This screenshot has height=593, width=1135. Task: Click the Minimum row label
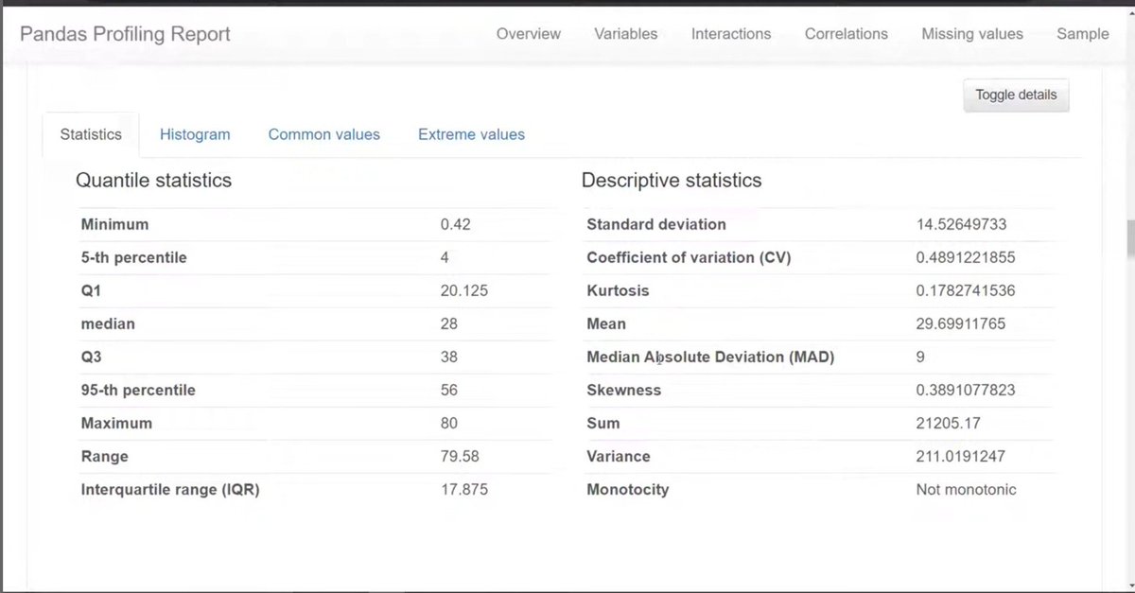pos(114,224)
